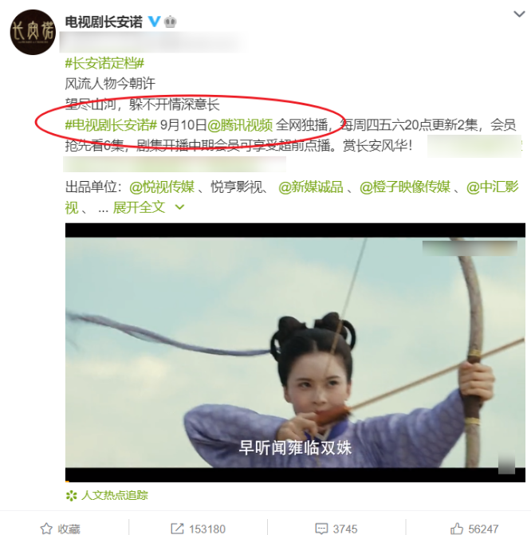
Task: Open the post options chevron menu
Action: click(519, 14)
